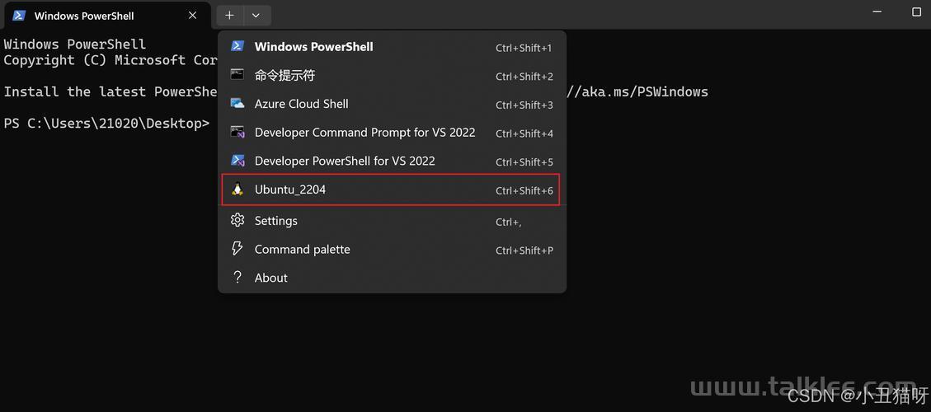The image size is (931, 412).
Task: Click the Windows PowerShell menu entry icon
Action: [x=237, y=46]
